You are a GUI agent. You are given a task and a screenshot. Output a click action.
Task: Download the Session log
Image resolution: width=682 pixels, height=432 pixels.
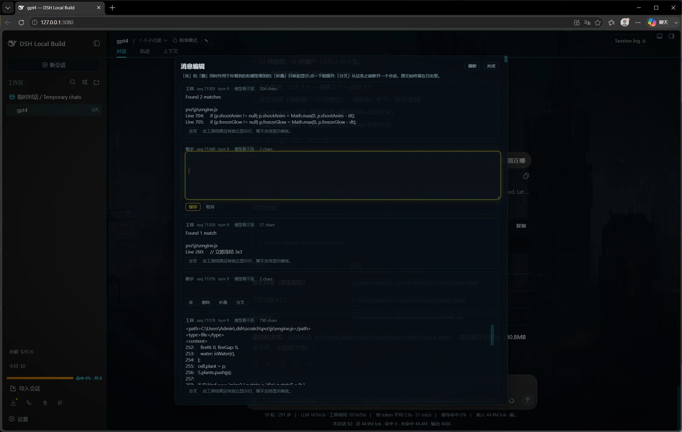tap(630, 41)
